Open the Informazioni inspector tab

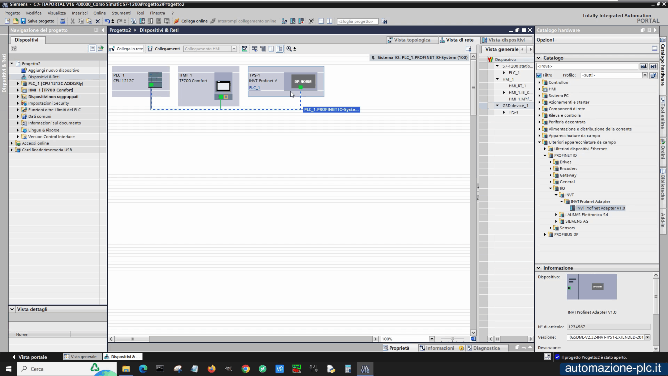tap(440, 348)
